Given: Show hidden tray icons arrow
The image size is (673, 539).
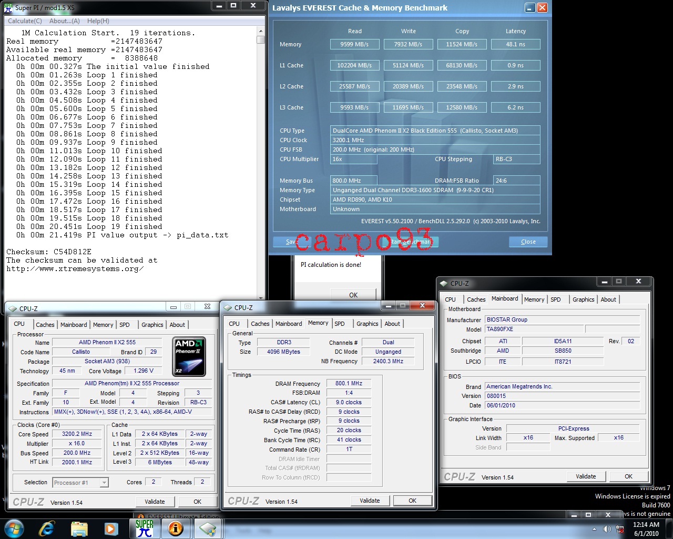Looking at the screenshot, I should tap(594, 529).
